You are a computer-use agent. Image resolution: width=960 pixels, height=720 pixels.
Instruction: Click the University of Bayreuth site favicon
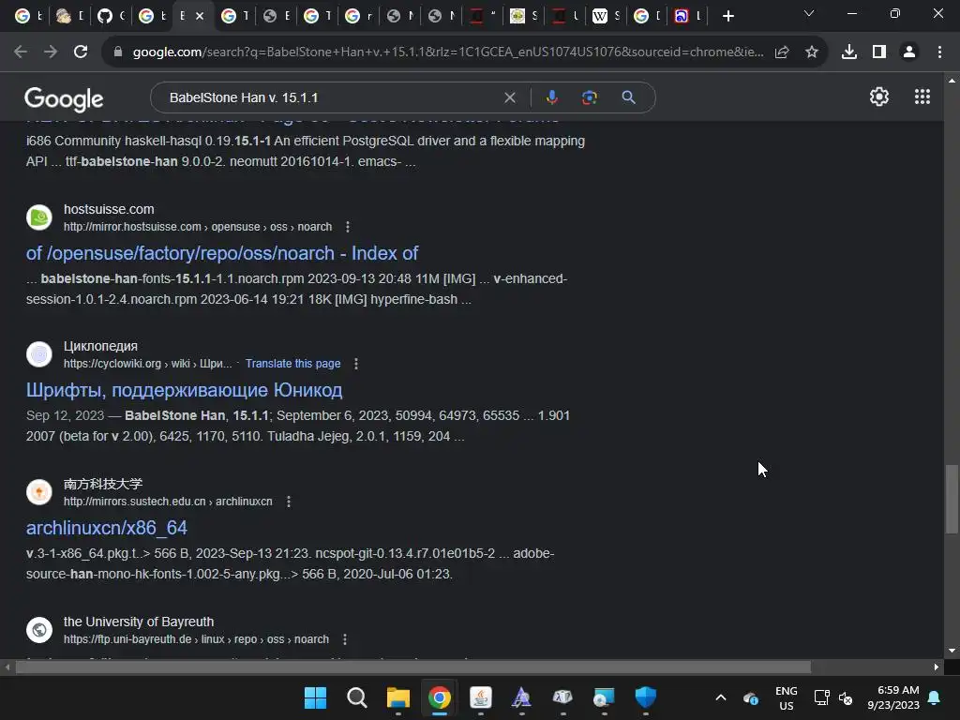point(39,629)
